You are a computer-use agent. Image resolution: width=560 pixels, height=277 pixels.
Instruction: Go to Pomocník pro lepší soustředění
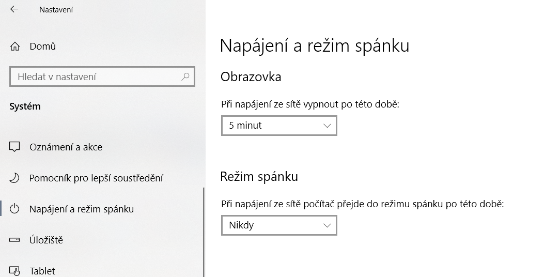[x=96, y=178]
